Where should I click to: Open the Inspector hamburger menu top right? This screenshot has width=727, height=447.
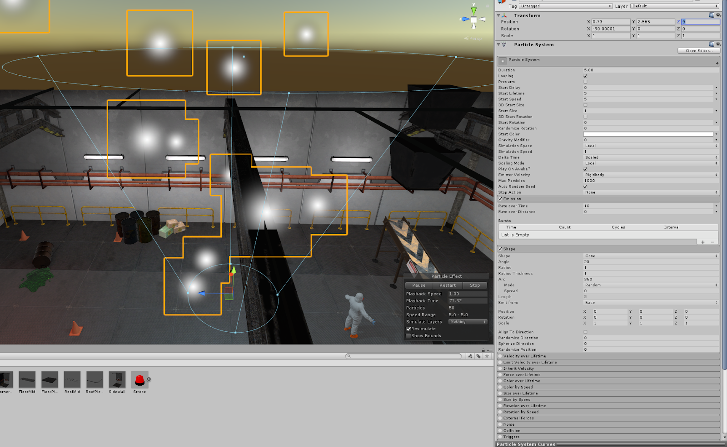(490, 350)
